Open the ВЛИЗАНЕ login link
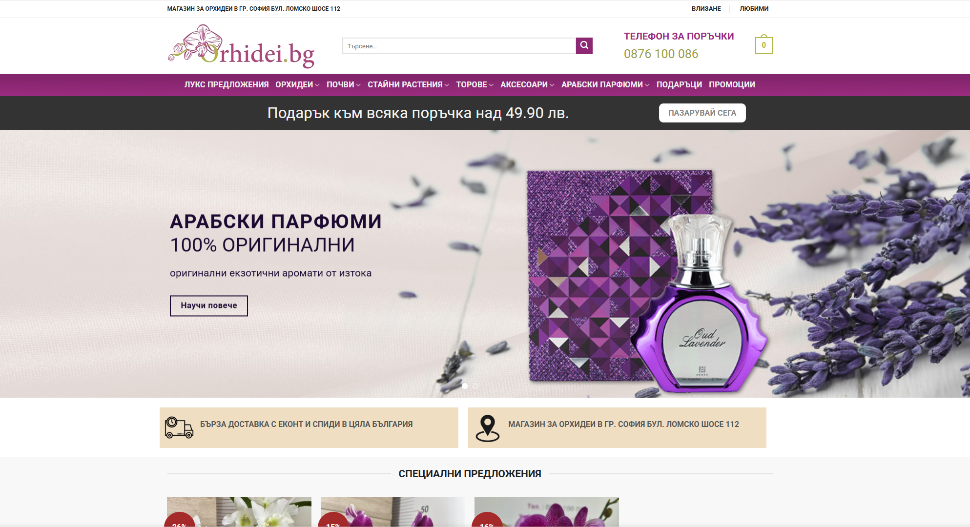Viewport: 970px width, 527px height. pyautogui.click(x=706, y=9)
